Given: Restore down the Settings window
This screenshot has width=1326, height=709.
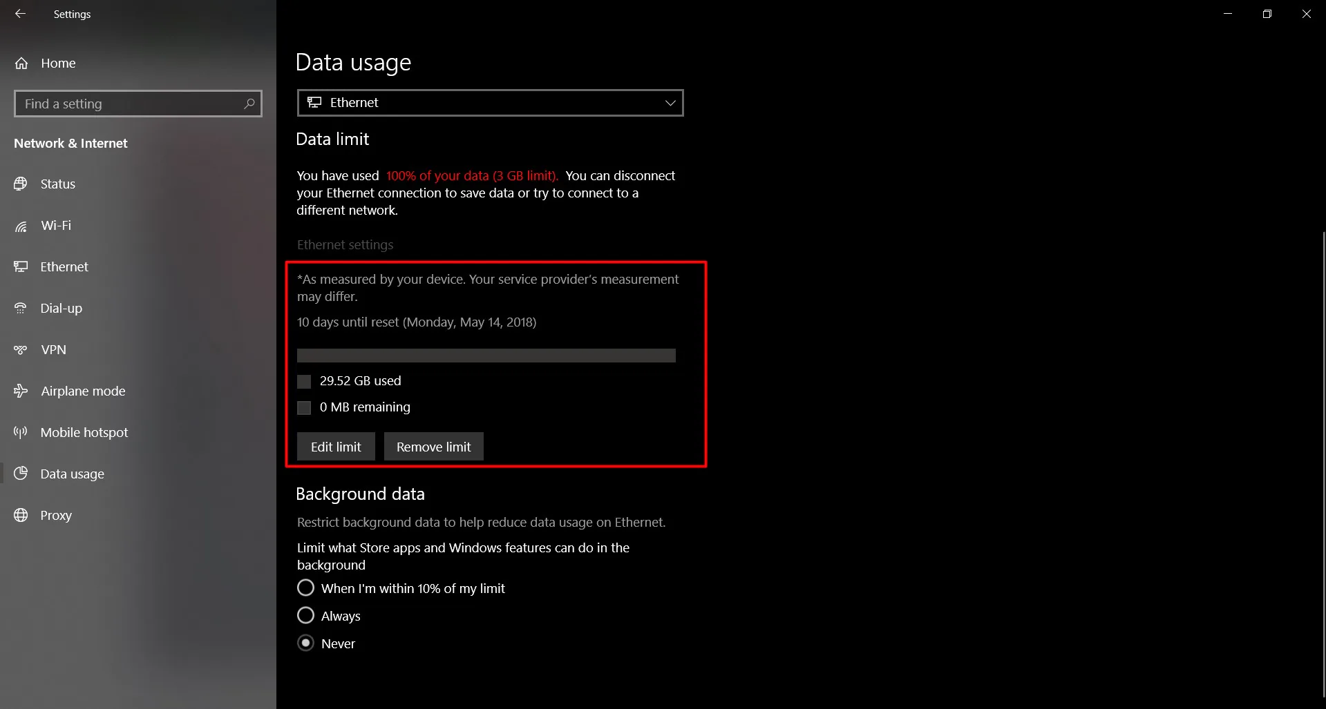Looking at the screenshot, I should pos(1267,14).
